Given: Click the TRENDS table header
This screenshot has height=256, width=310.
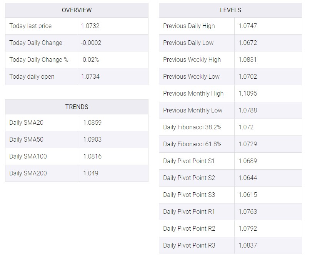Looking at the screenshot, I should 77,107.
